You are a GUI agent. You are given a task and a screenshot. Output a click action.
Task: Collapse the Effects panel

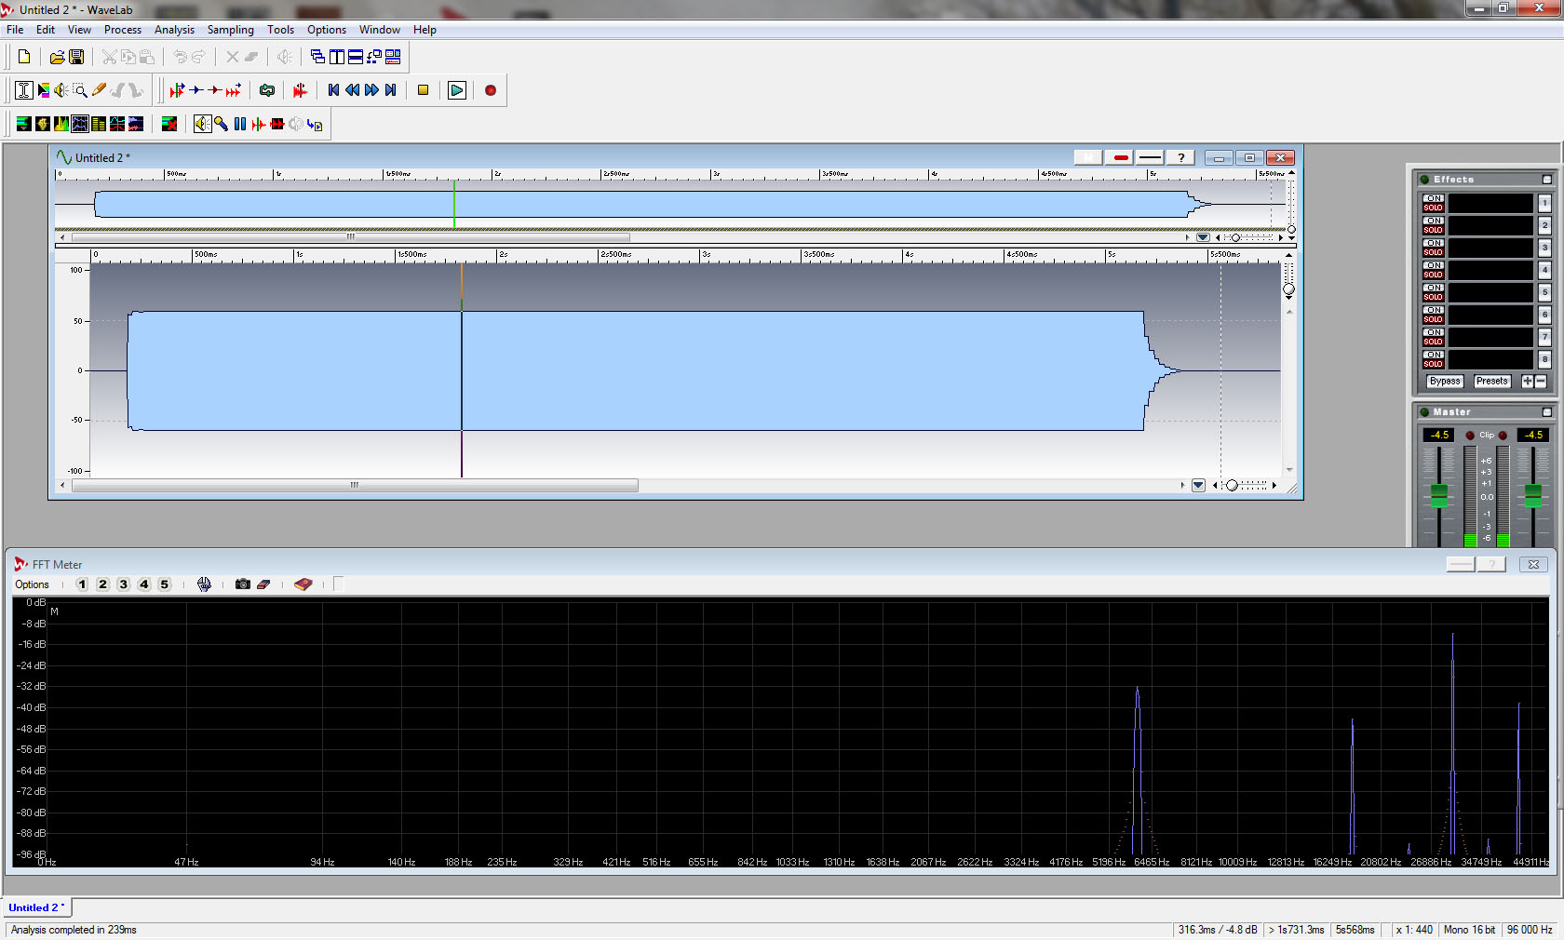pyautogui.click(x=1547, y=180)
